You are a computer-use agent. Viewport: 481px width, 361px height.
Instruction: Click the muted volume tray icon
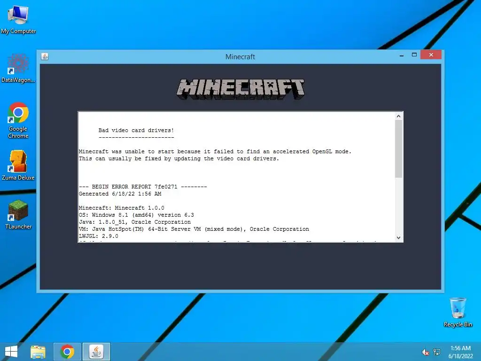click(x=425, y=352)
